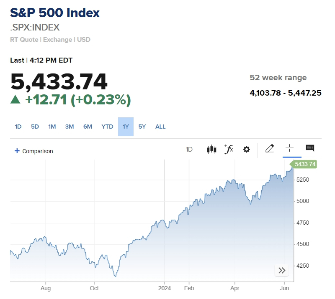Viewport: 335px width, 299px height.
Task: Show the ALL time range
Action: pyautogui.click(x=160, y=127)
